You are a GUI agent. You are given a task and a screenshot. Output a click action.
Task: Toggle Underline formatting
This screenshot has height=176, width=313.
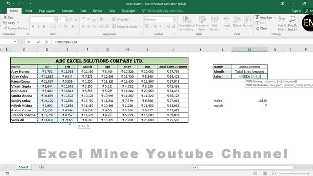coord(44,26)
